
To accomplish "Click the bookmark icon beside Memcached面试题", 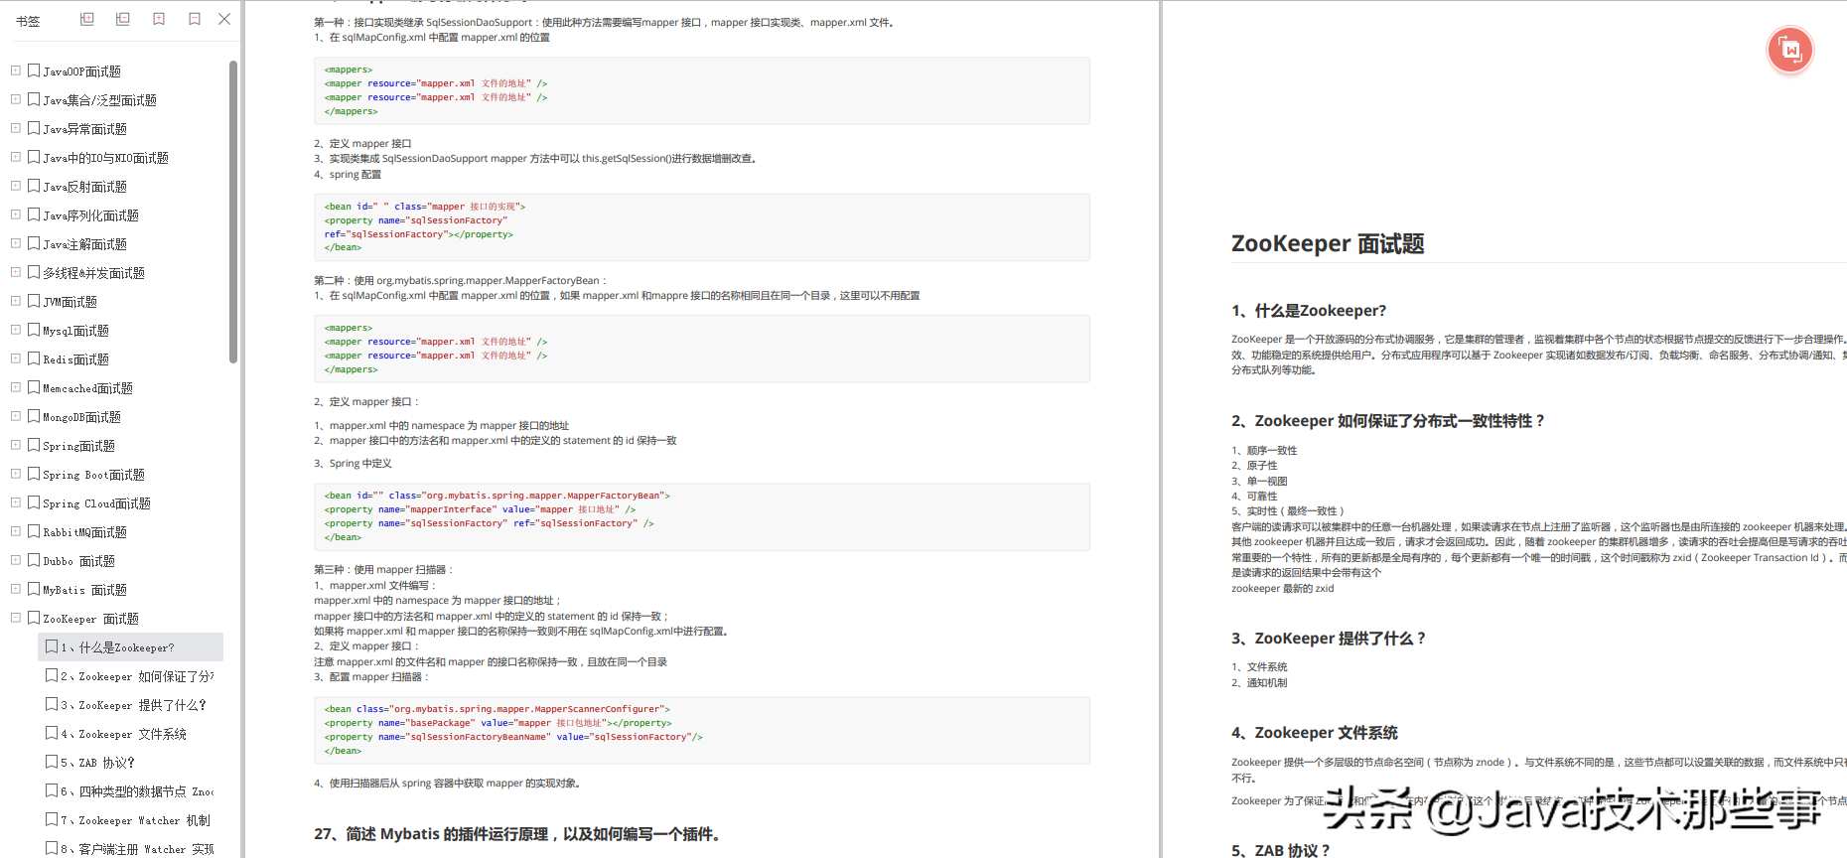I will [34, 387].
